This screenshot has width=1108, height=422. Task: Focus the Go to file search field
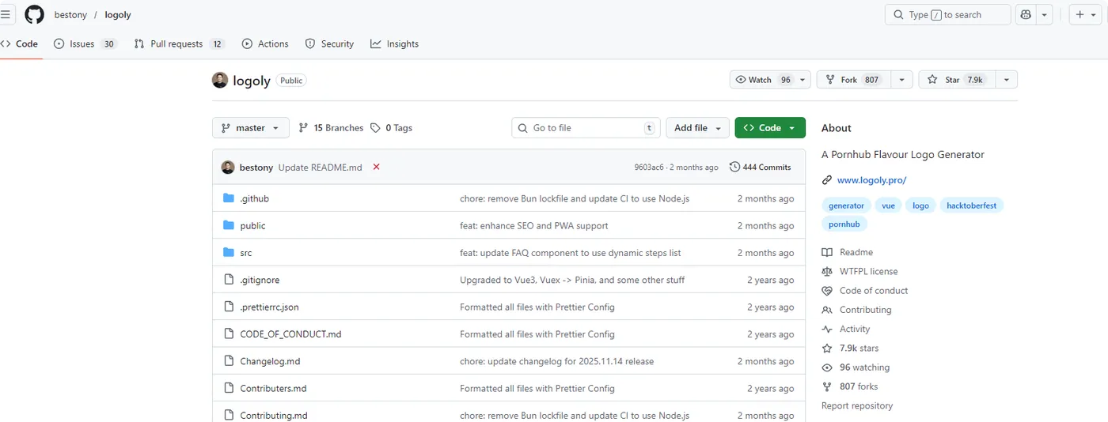coord(586,128)
